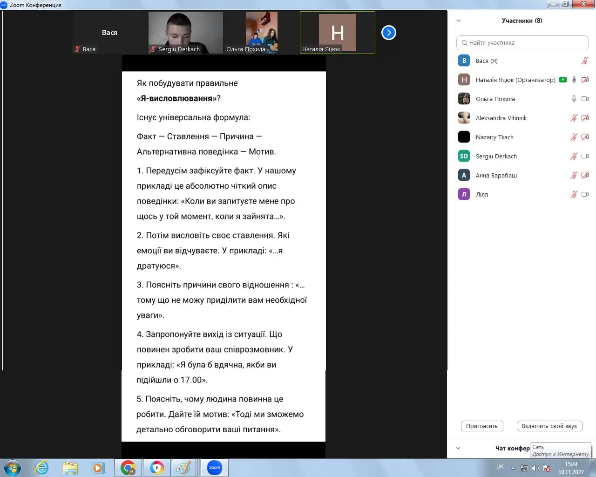The height and width of the screenshot is (477, 596).
Task: Click Вася muted microphone icon in participant list
Action: pyautogui.click(x=585, y=61)
